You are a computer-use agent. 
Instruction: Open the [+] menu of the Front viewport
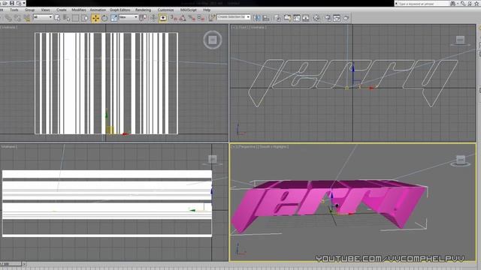tap(233, 27)
